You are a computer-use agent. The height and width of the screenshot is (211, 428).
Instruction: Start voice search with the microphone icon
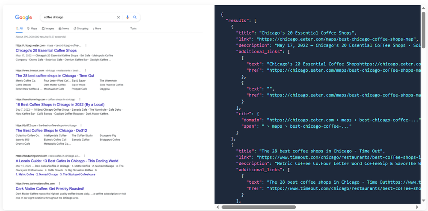127,17
